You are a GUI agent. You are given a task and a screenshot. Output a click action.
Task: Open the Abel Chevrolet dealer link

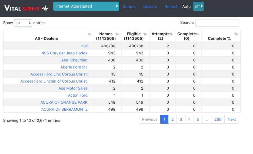[74, 60]
